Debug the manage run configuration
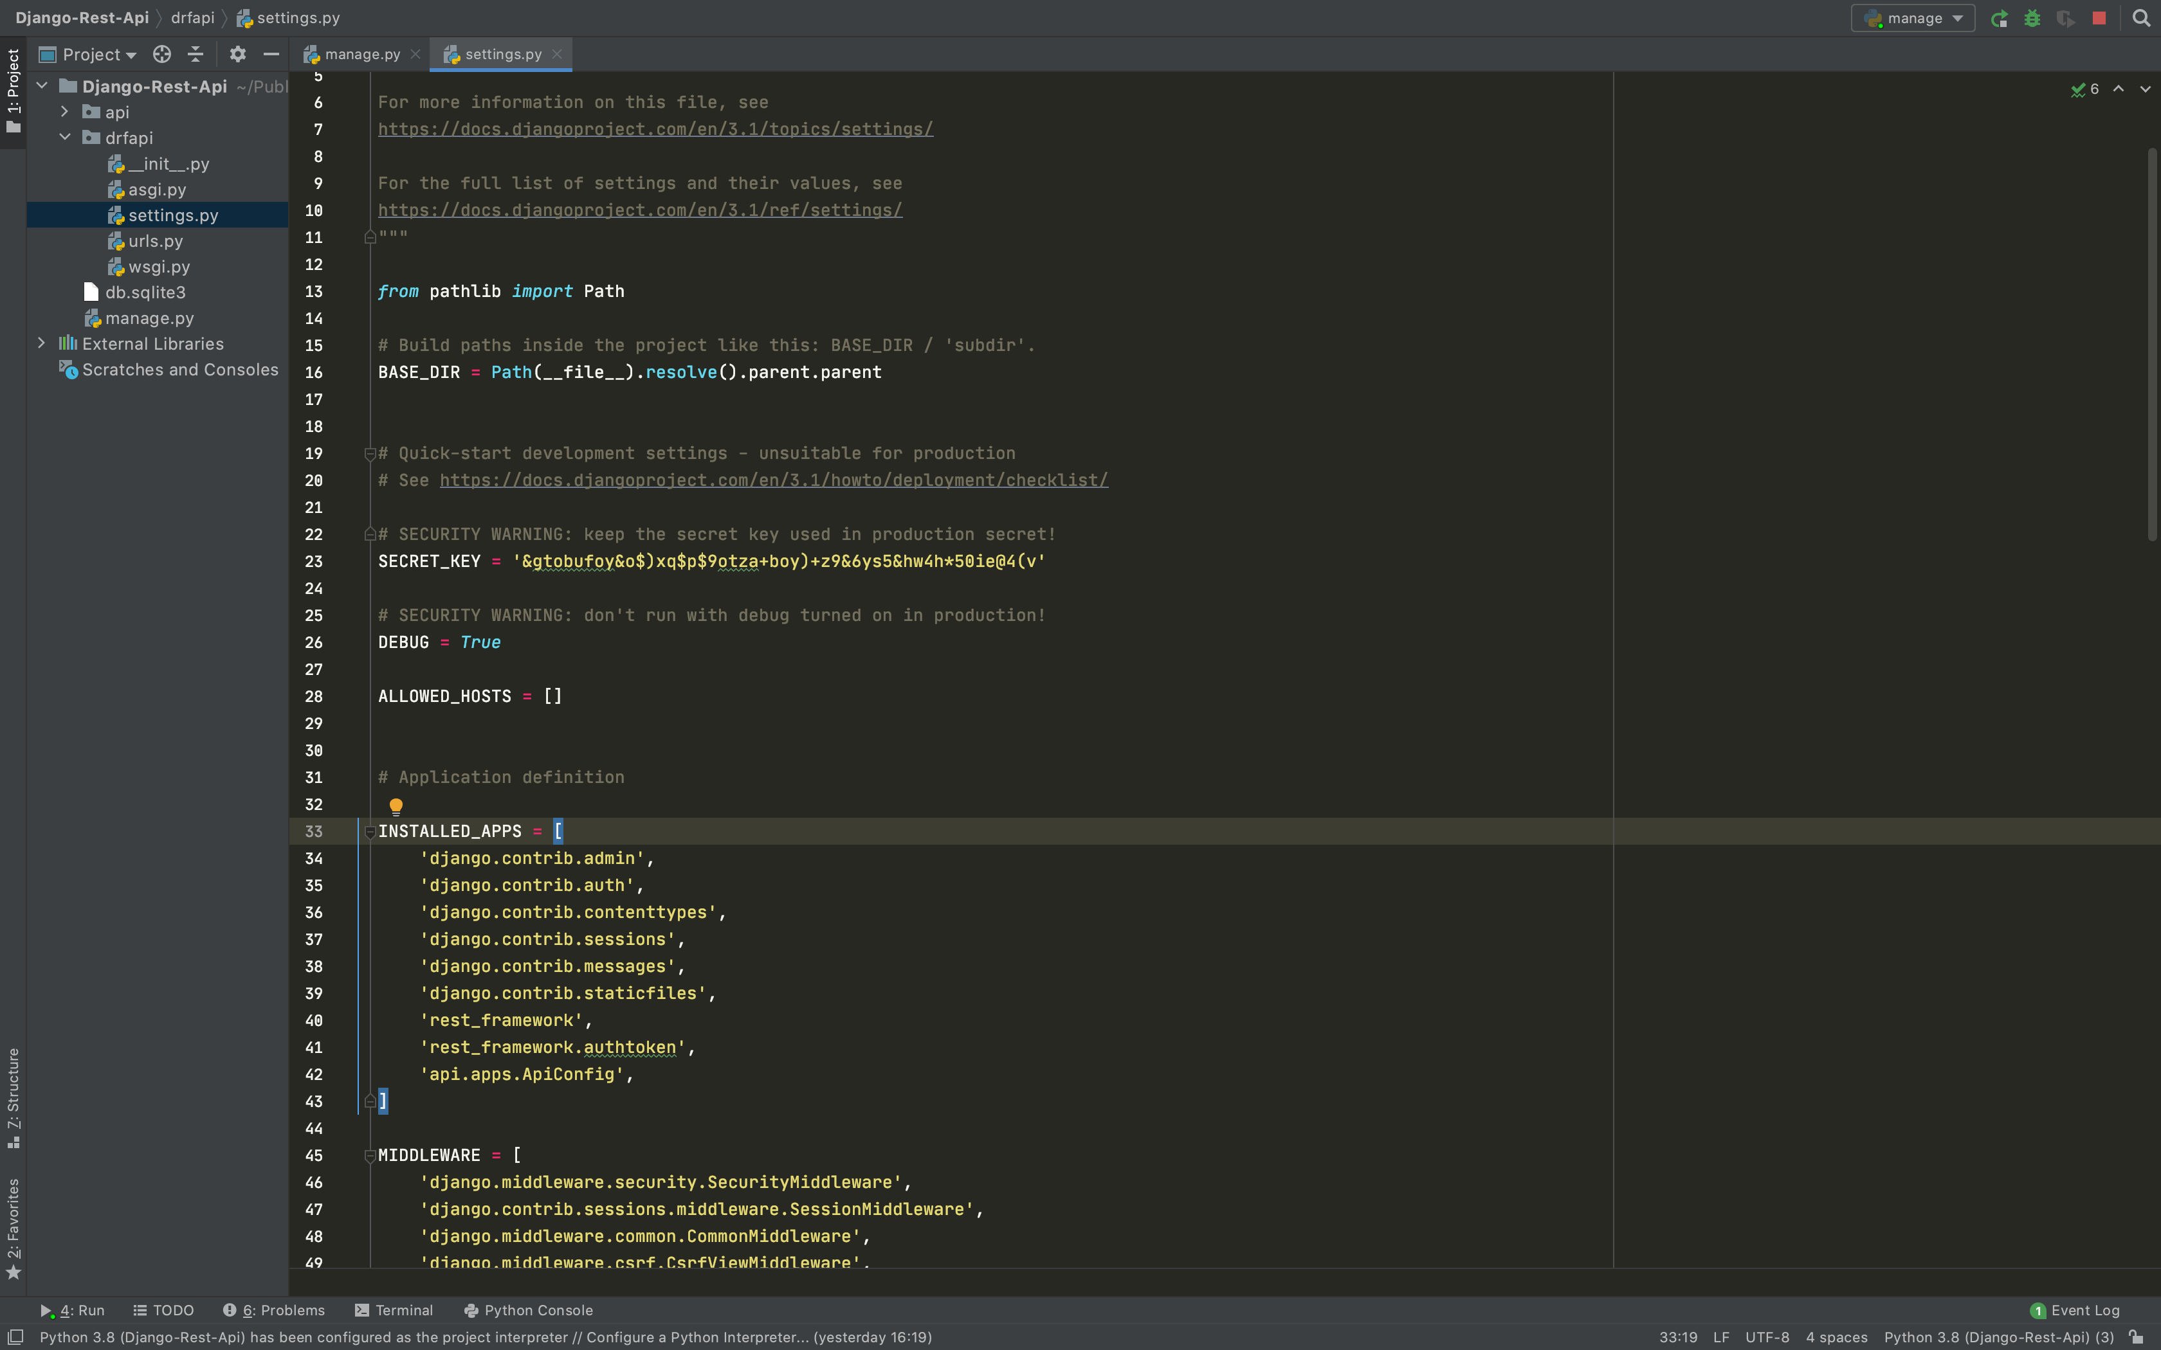The image size is (2161, 1350). coord(2032,18)
